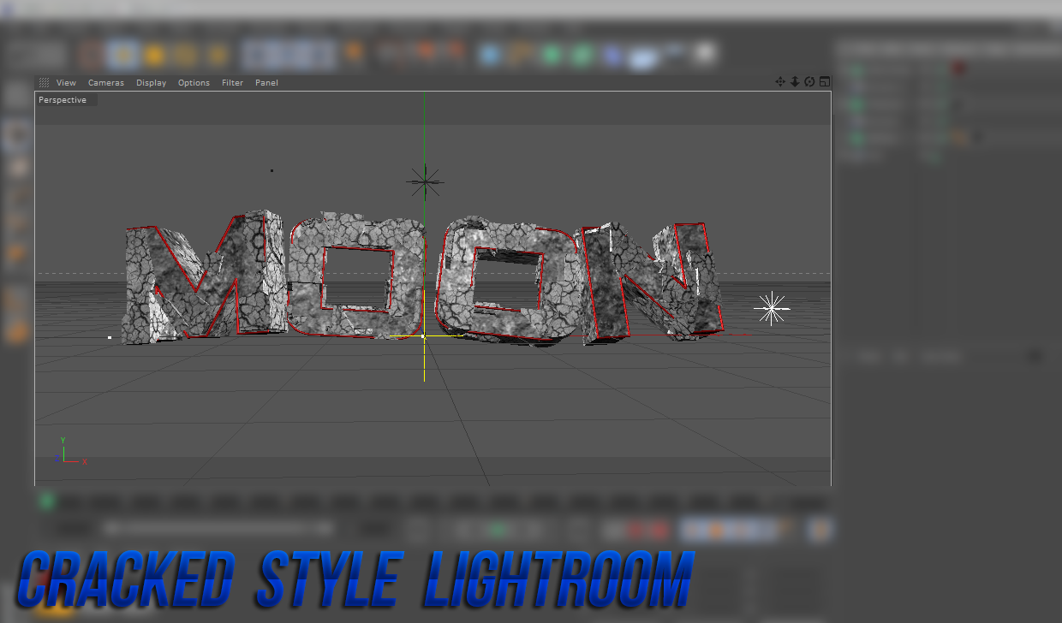1062x623 pixels.
Task: Toggle the enable state of the bottom object
Action: pos(856,139)
